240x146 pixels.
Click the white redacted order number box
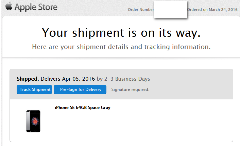coord(171,10)
